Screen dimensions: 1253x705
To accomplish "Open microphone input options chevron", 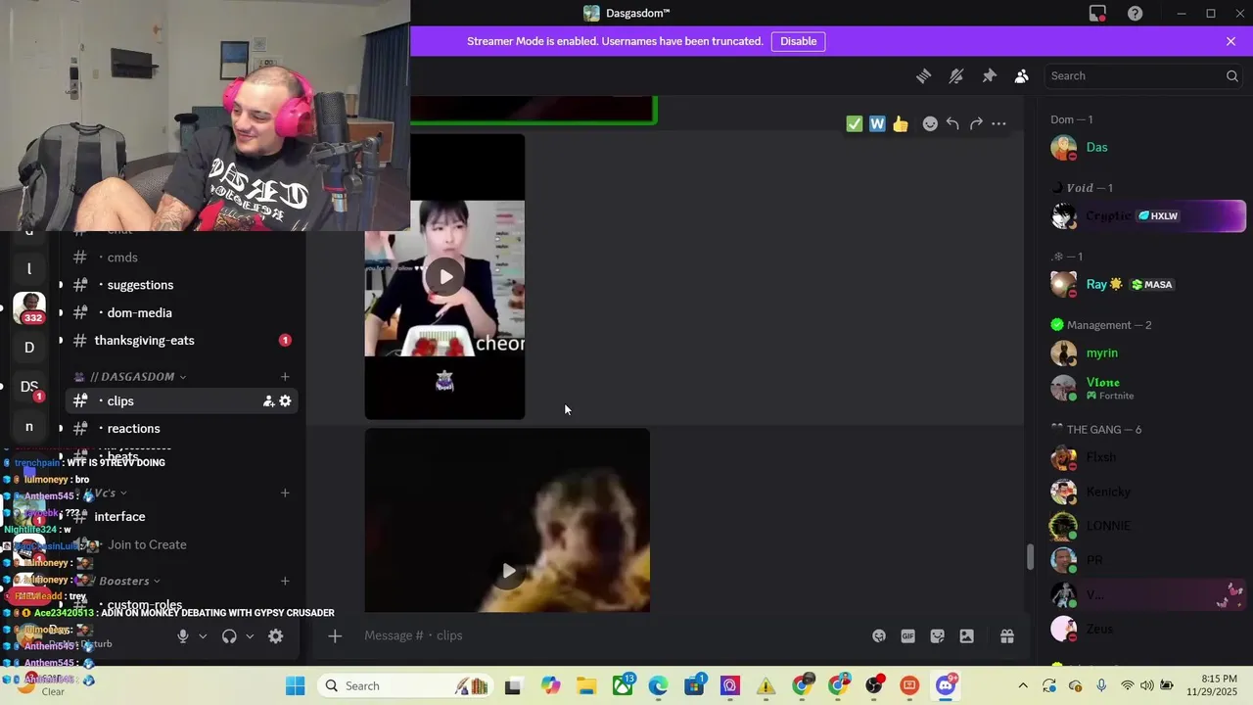I will click(203, 635).
